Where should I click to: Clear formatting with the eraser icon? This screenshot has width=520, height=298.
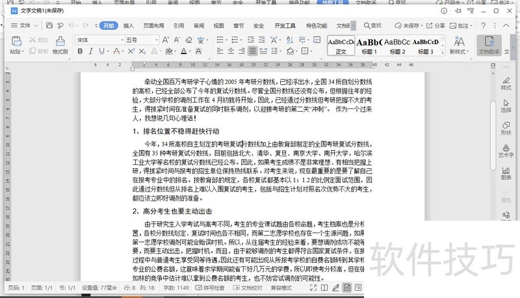[188, 40]
